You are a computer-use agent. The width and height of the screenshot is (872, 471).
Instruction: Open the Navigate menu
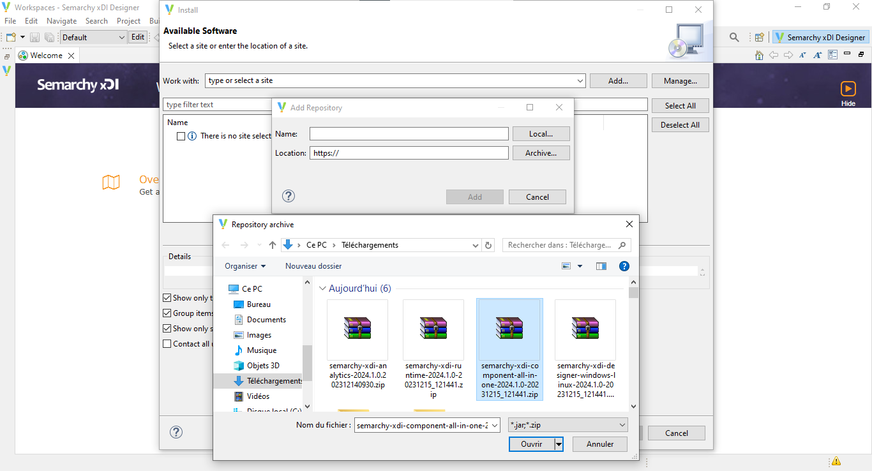(61, 20)
